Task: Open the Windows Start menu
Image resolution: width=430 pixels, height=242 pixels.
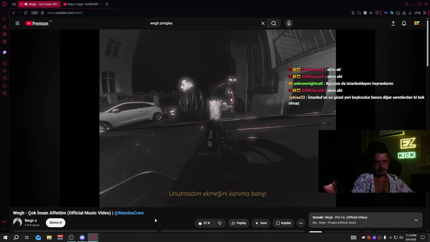Action: [x=5, y=238]
